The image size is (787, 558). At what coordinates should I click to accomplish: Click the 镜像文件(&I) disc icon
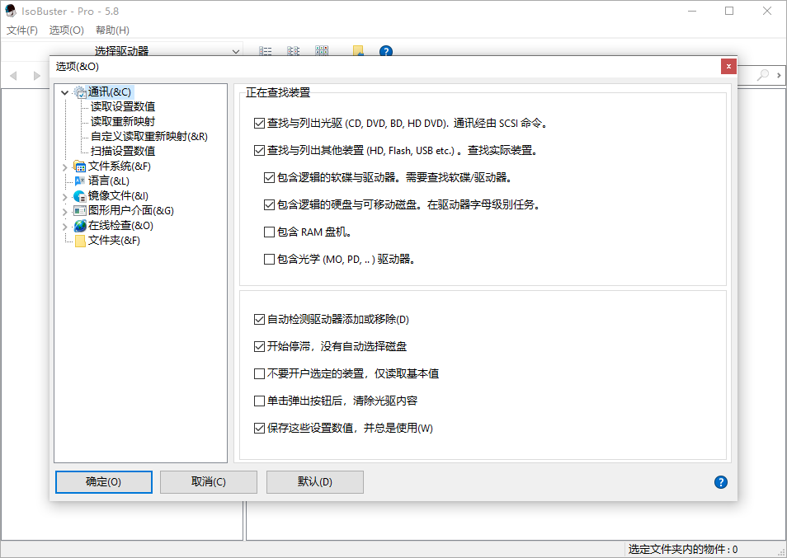coord(80,196)
